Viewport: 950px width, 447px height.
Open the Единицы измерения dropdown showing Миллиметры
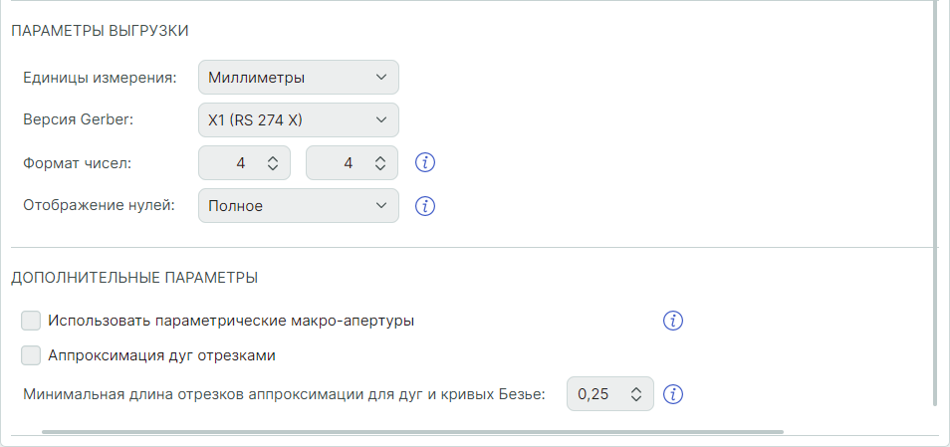298,77
